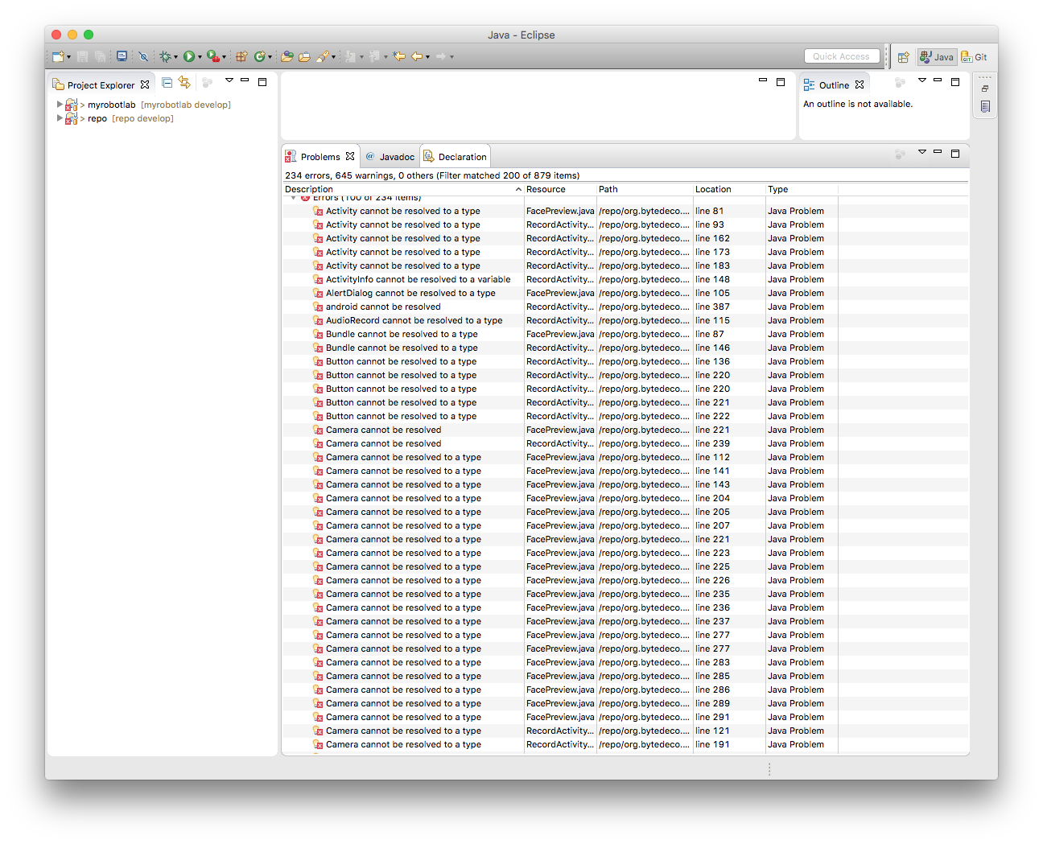1043x844 pixels.
Task: Switch to the Git perspective
Action: pos(974,57)
